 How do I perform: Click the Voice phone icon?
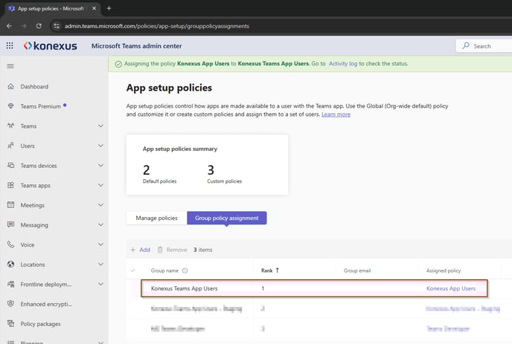(10, 244)
